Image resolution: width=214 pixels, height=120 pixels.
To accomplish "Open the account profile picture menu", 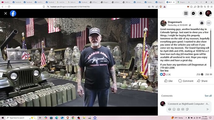I will click(x=208, y=13).
